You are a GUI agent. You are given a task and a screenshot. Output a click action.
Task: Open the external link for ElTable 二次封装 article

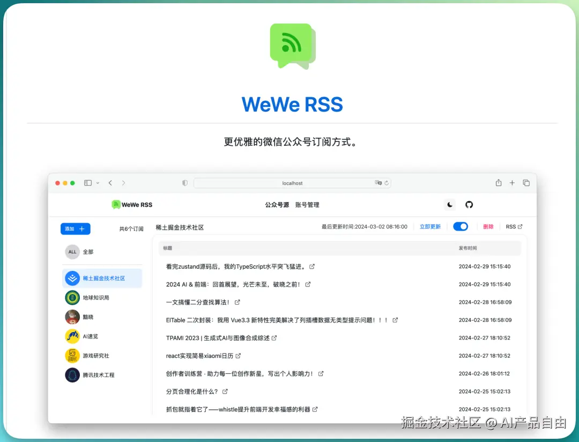(x=395, y=320)
